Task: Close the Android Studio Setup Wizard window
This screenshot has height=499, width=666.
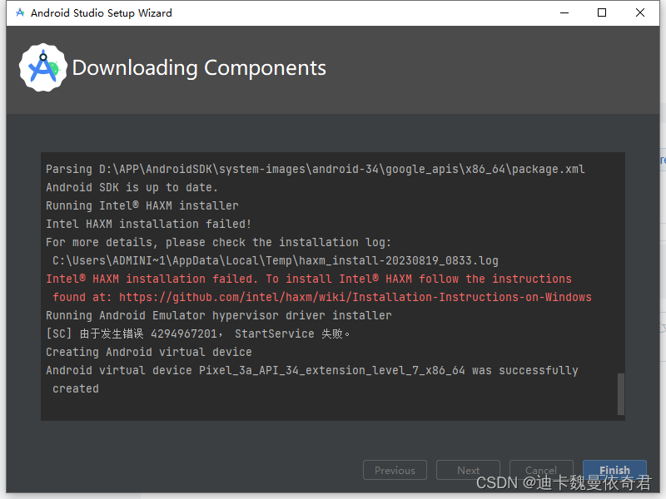Action: coord(639,12)
